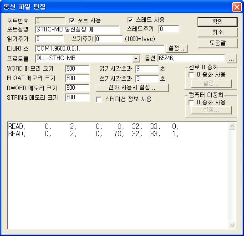Open 전화 사용시 설정... button
Image resolution: width=244 pixels, height=236 pixels.
[x=132, y=87]
